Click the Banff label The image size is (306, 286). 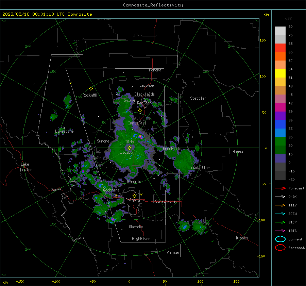pos(56,189)
